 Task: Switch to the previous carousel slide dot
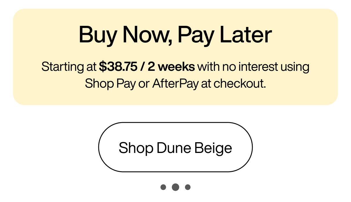tap(164, 187)
